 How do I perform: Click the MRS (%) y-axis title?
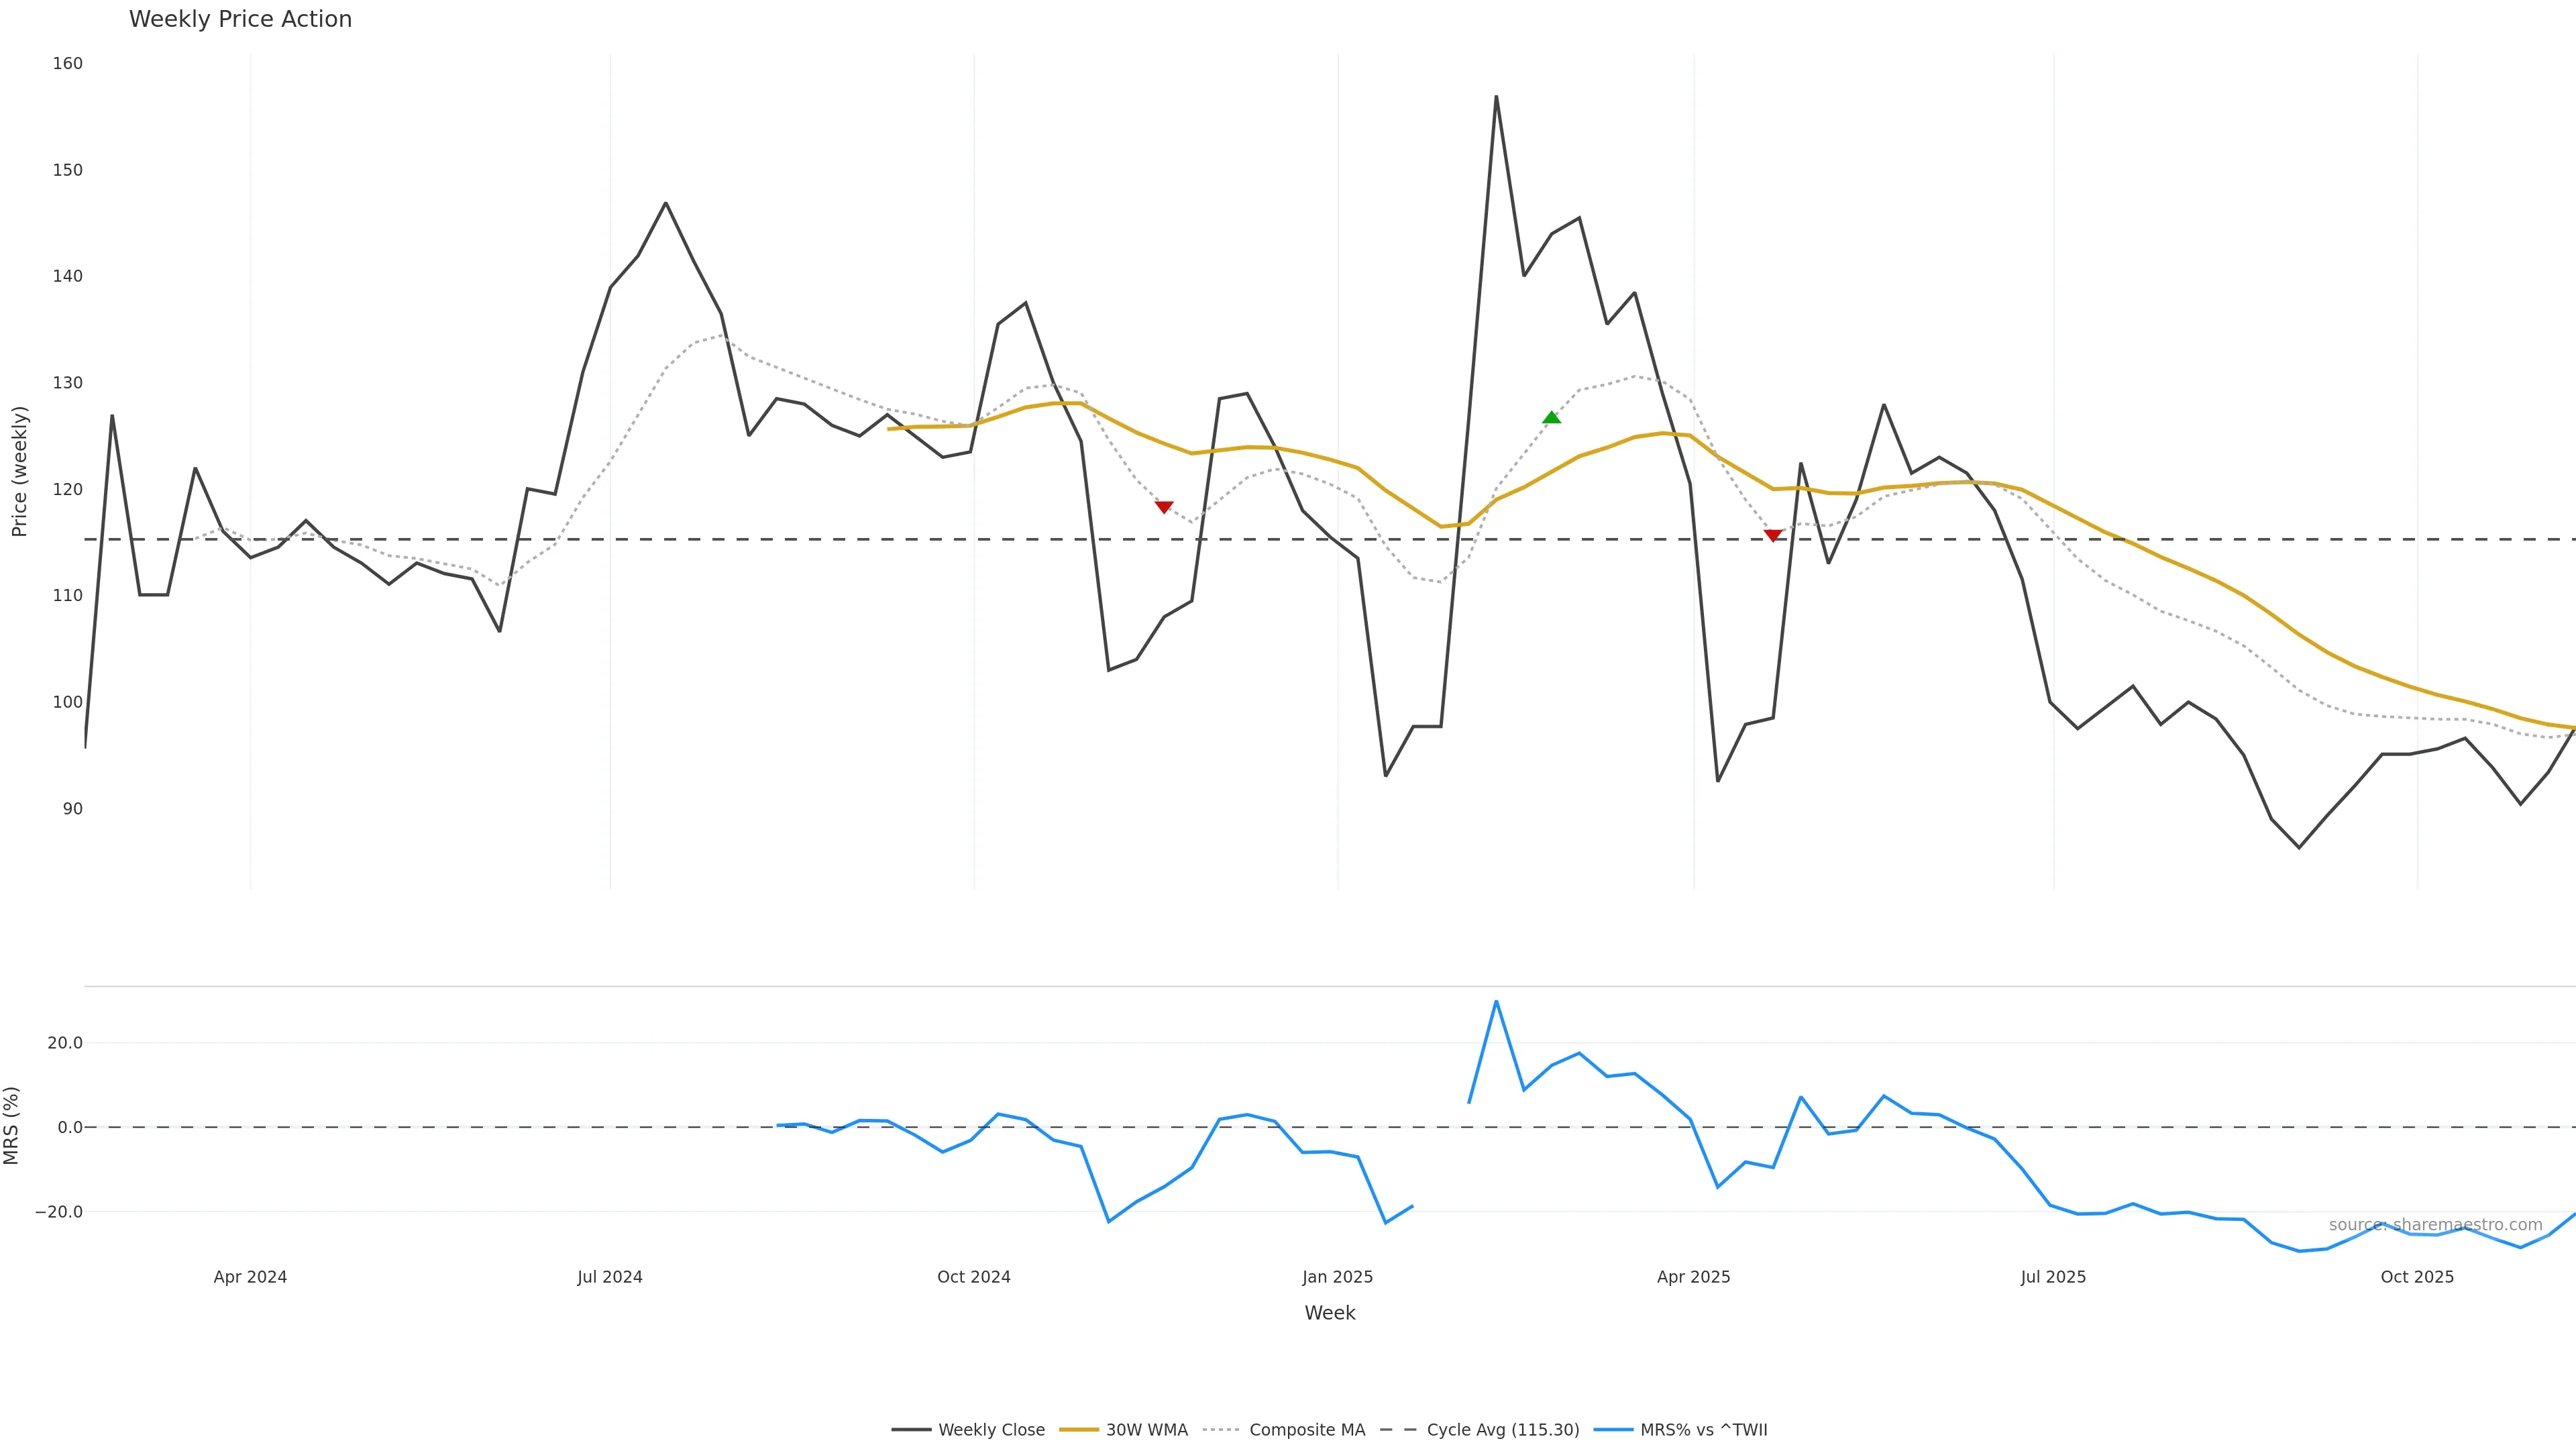point(12,1125)
